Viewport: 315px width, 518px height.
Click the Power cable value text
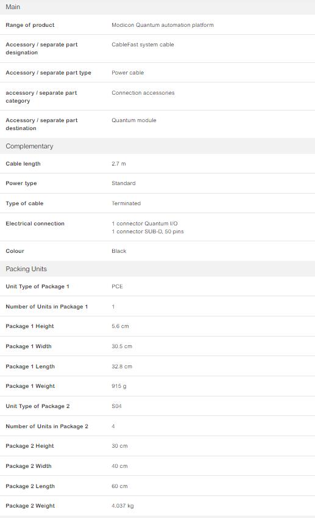click(x=127, y=73)
